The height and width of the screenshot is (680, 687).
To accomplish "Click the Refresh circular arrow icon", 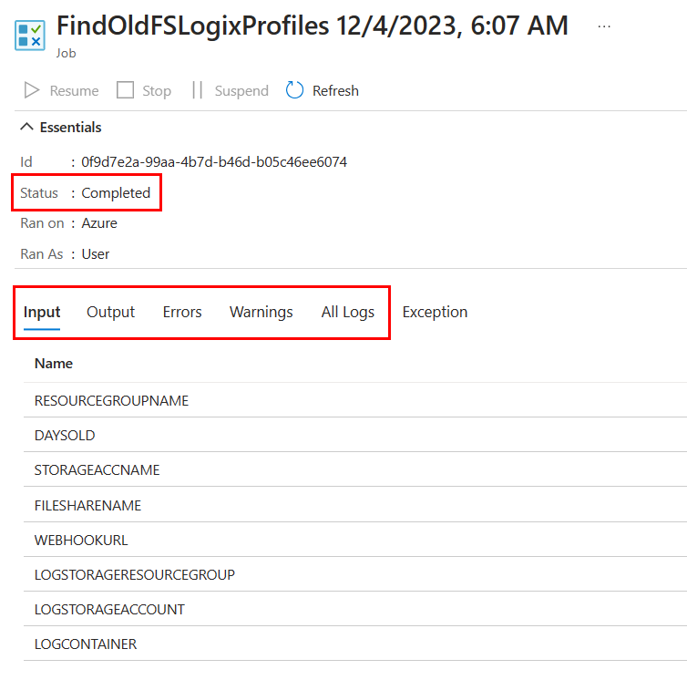I will tap(294, 90).
